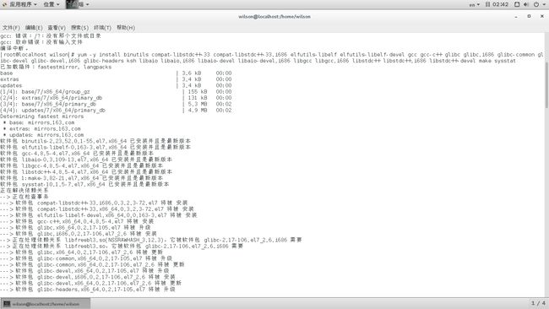549x309 pixels.
Task: Close the terminal window
Action: [542, 16]
